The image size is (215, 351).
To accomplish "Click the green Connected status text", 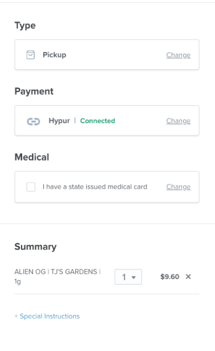I will click(98, 121).
